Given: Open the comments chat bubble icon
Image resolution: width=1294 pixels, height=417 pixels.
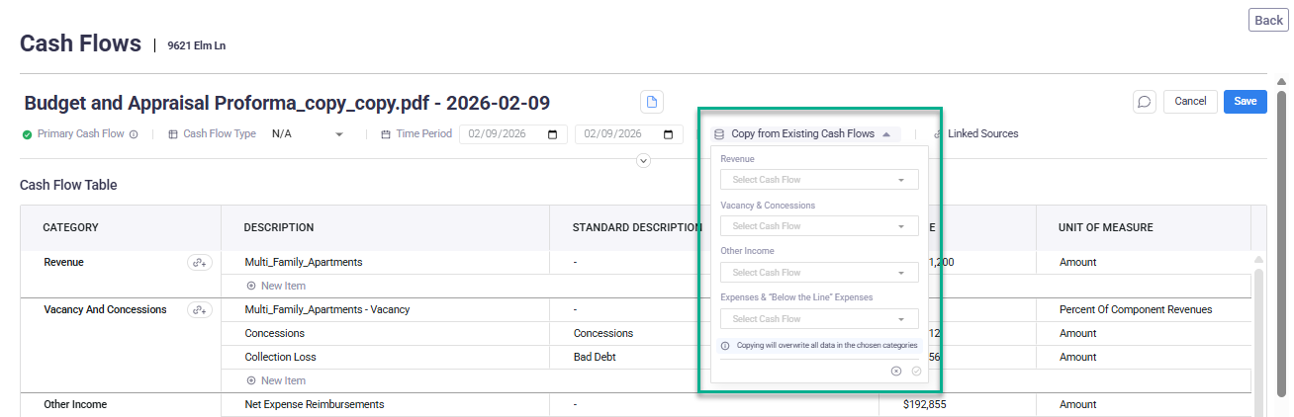Looking at the screenshot, I should point(1144,102).
